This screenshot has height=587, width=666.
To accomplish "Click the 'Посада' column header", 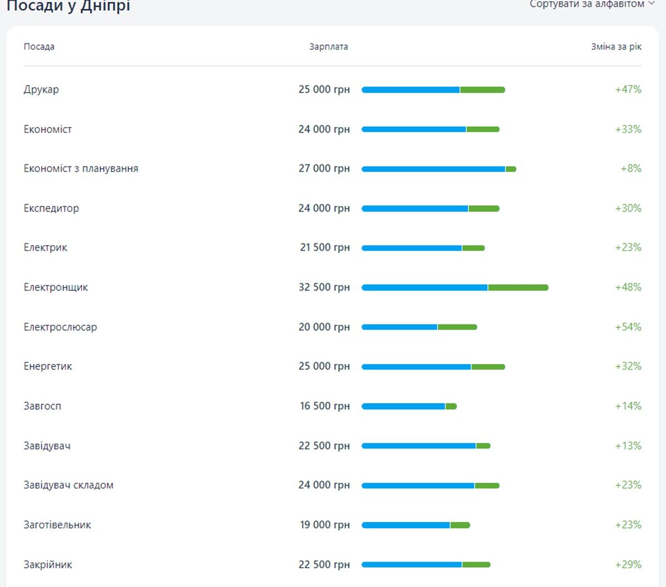I will tap(39, 47).
